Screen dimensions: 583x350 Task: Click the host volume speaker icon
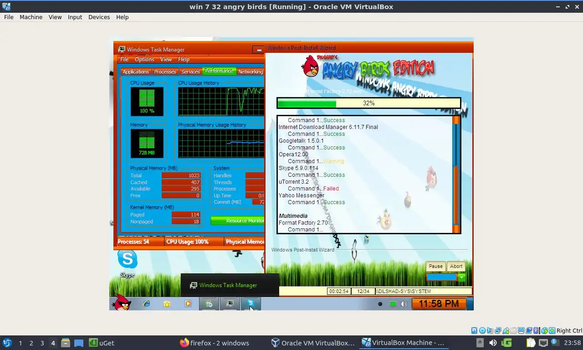[493, 343]
